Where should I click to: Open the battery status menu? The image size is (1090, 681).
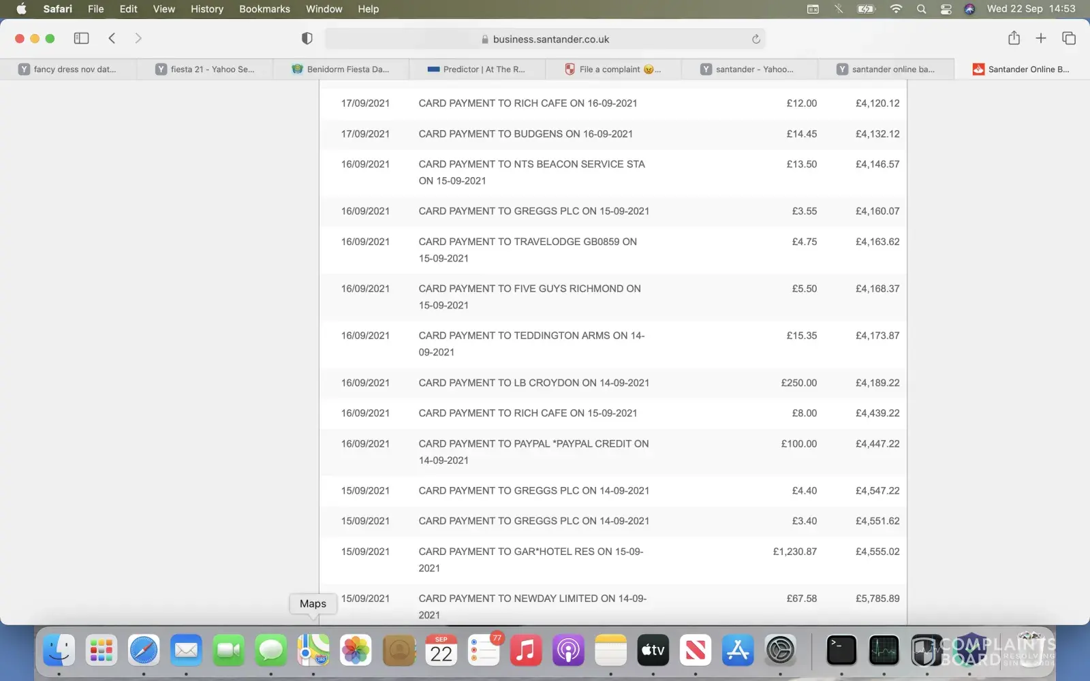click(x=866, y=9)
